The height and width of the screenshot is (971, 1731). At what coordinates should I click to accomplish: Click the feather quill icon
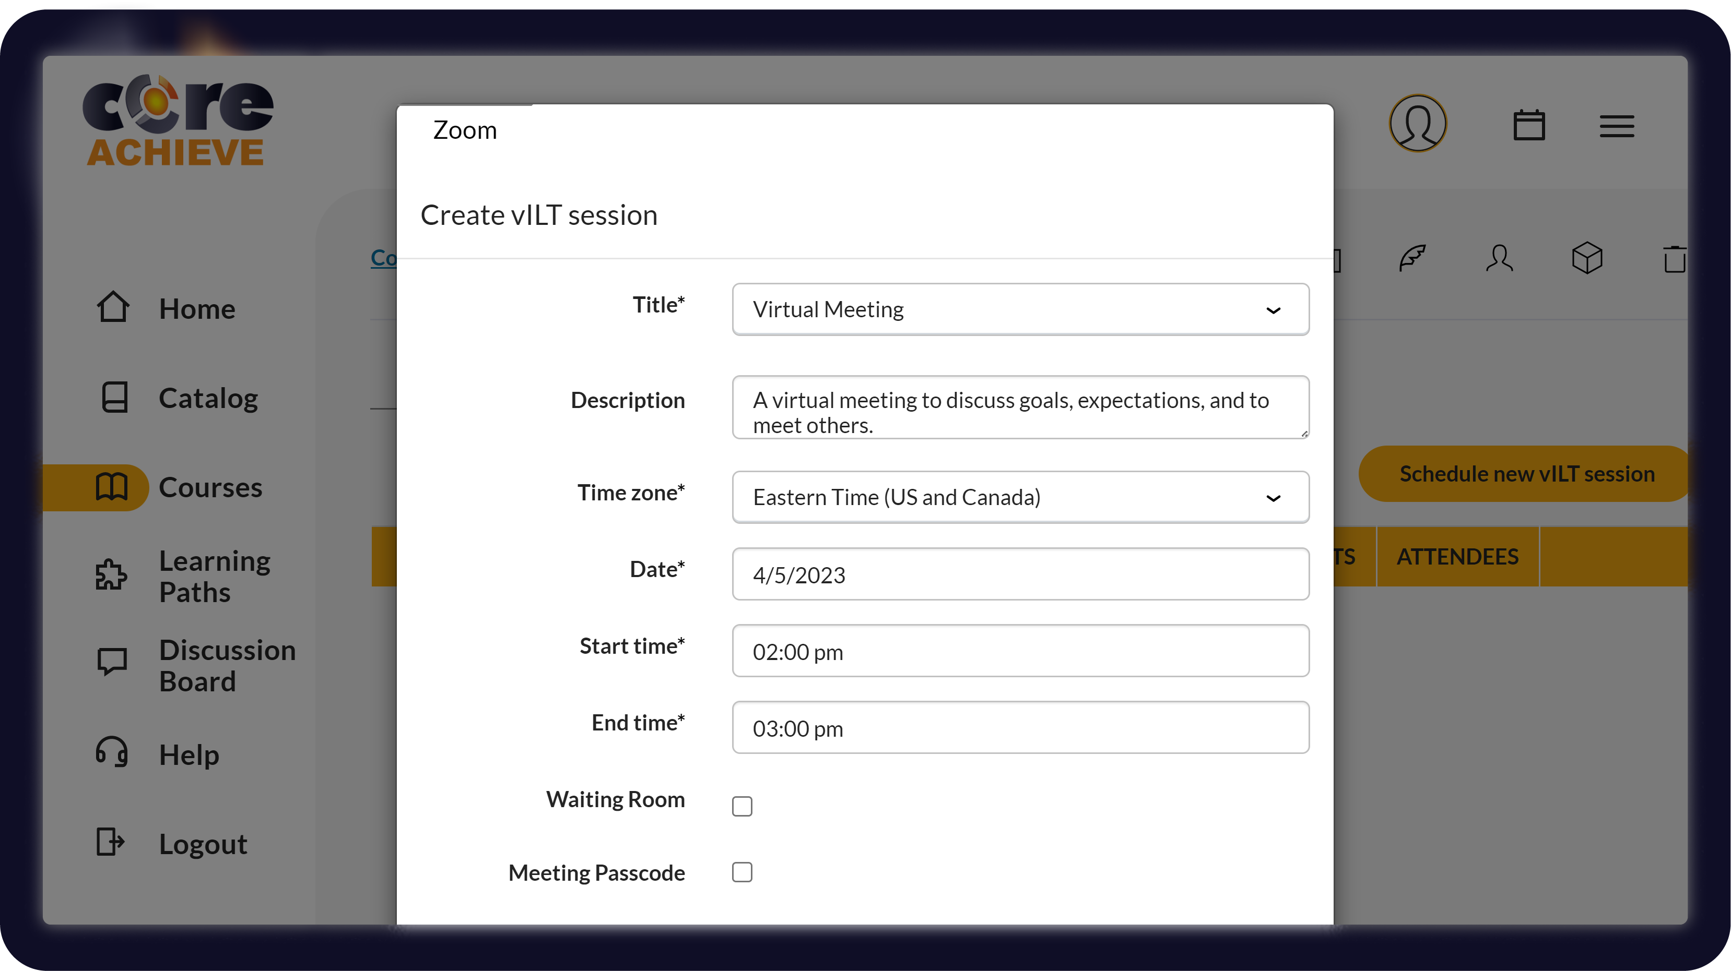click(x=1412, y=258)
